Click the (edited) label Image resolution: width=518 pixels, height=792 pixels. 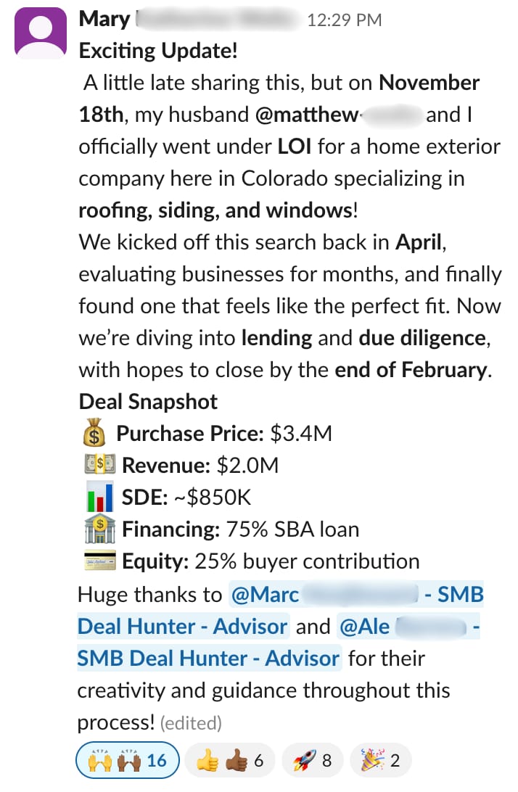(x=190, y=723)
